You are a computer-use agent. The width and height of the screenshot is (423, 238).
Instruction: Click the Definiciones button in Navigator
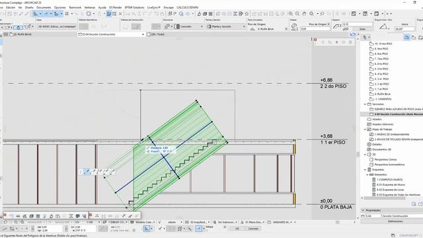coord(395,221)
